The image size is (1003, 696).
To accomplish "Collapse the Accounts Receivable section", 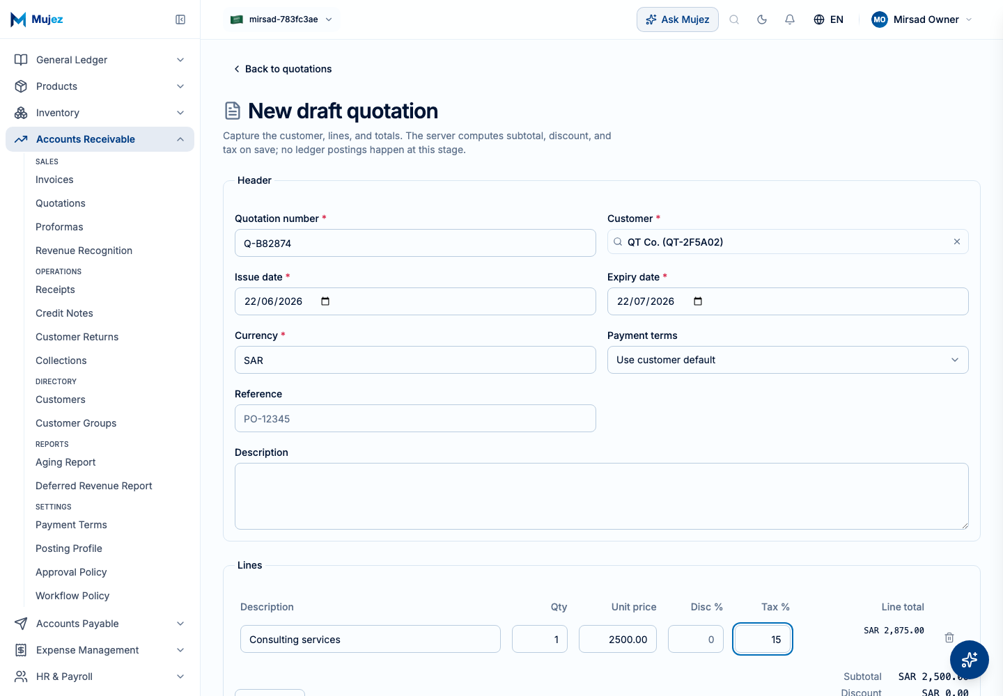I will click(x=180, y=139).
